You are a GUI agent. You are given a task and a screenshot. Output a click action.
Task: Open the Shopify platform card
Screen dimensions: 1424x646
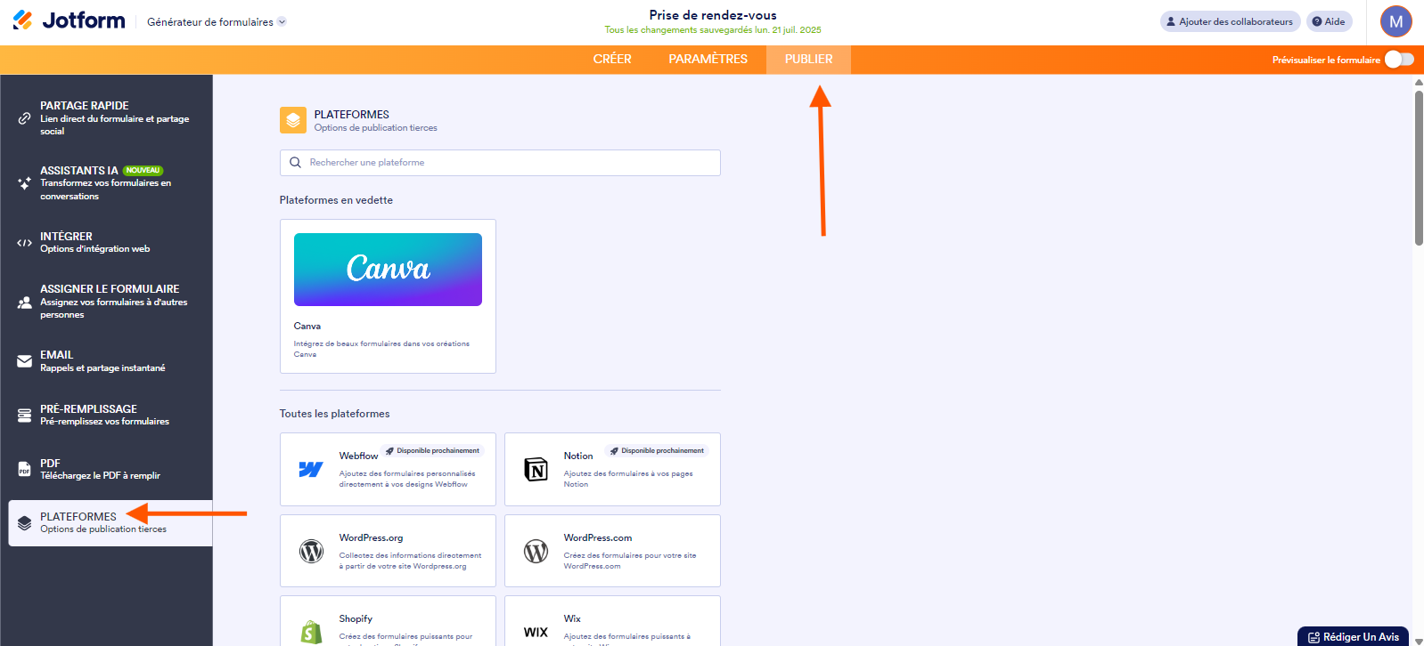388,621
